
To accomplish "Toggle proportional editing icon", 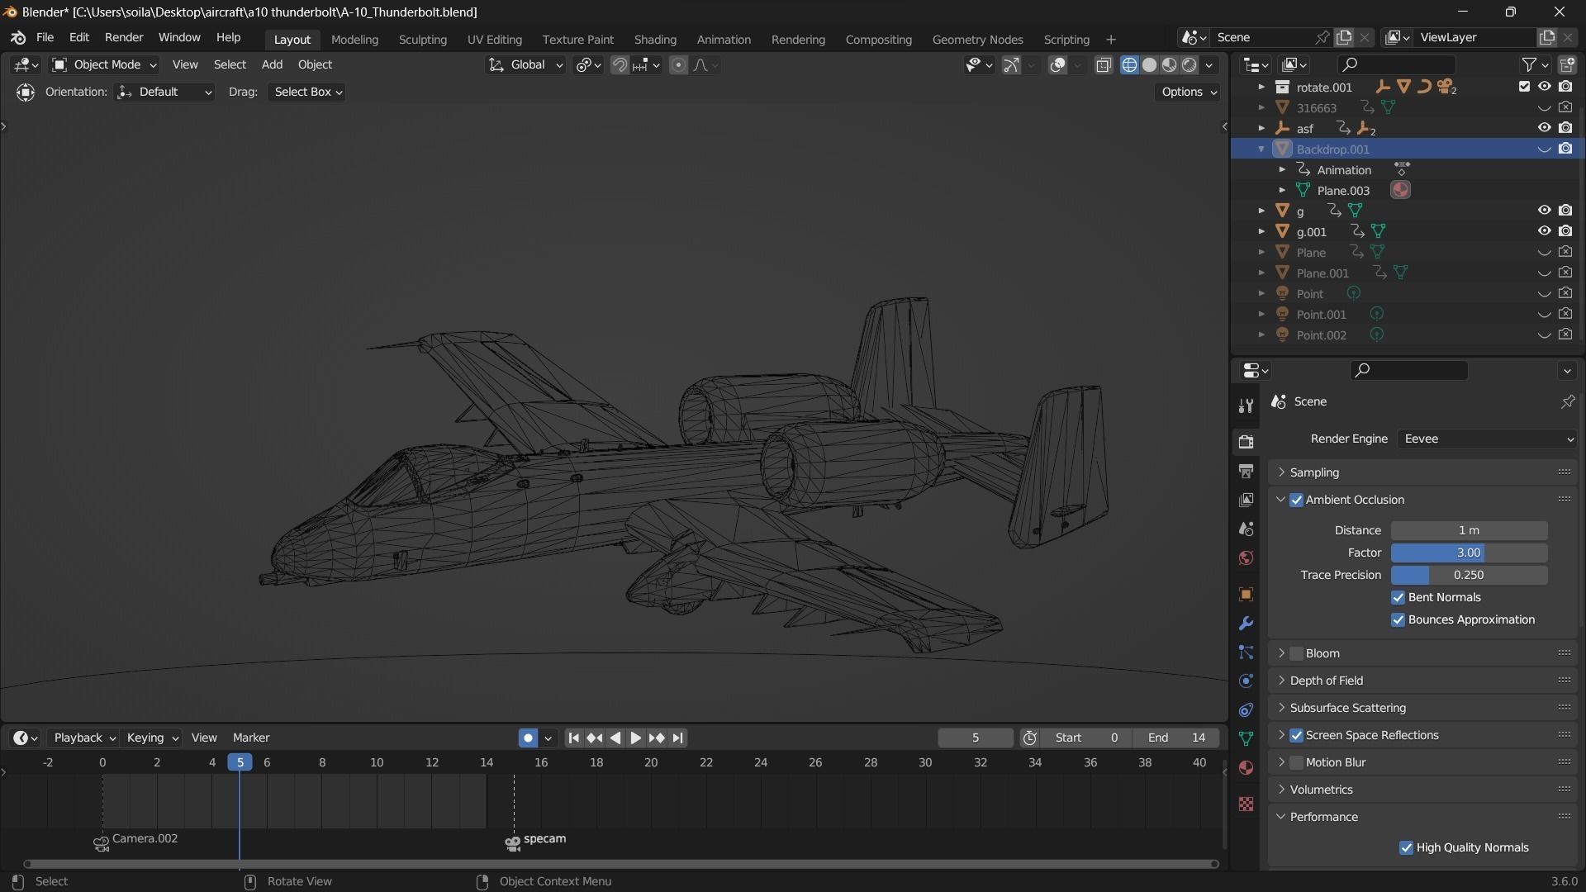I will click(x=678, y=65).
